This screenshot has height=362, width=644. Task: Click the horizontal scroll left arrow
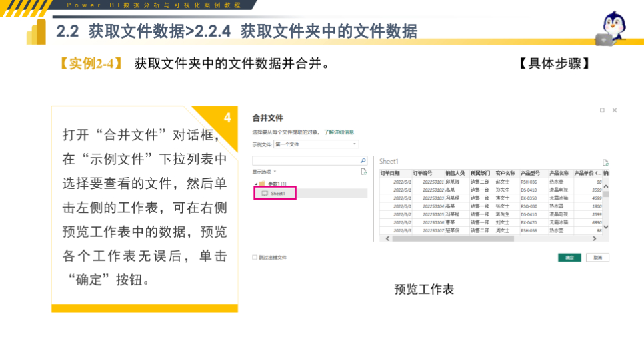[x=387, y=238]
